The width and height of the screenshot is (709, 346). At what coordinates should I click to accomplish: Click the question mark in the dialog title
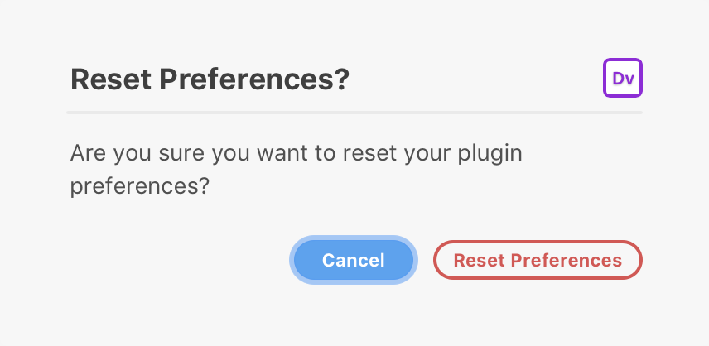(x=342, y=79)
